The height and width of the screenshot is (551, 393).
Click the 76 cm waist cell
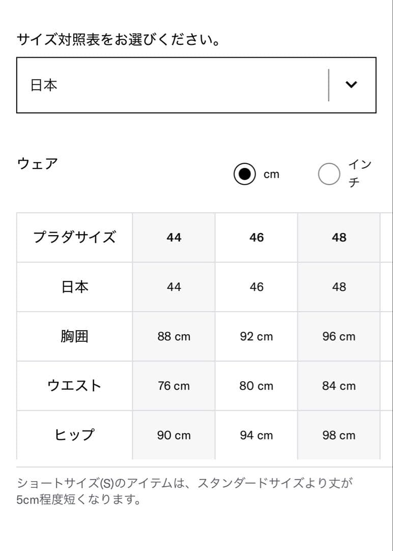click(174, 386)
